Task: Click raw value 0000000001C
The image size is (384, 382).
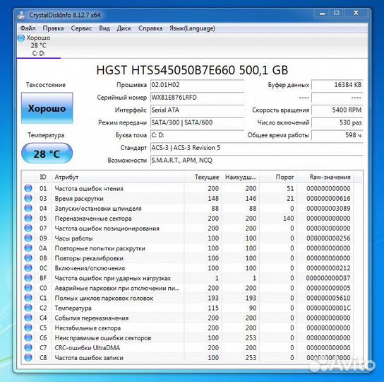Action: tap(328, 308)
